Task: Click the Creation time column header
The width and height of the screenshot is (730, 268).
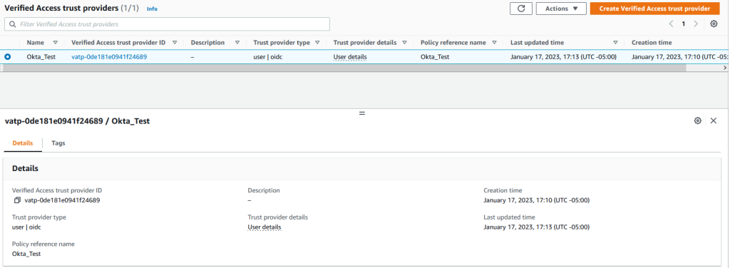Action: (x=652, y=42)
